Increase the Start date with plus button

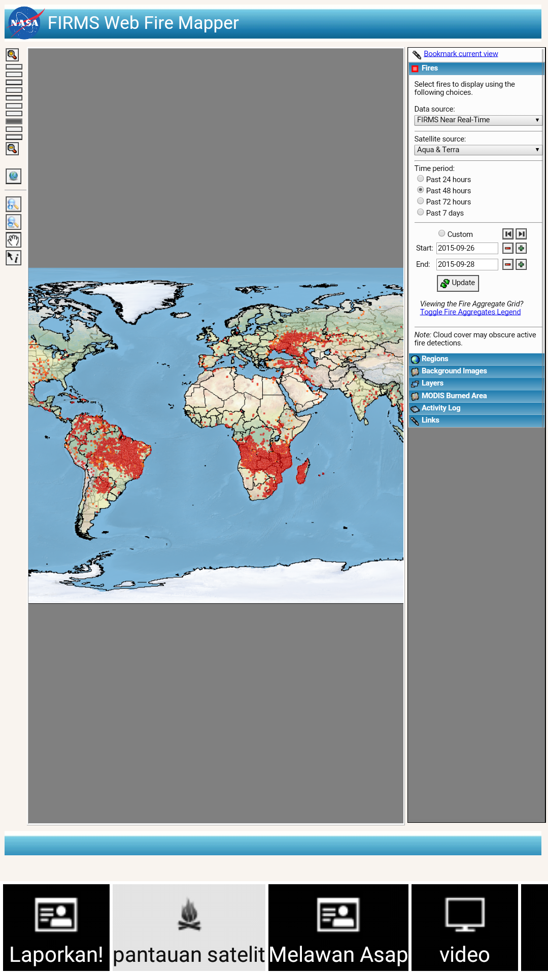[x=521, y=248]
